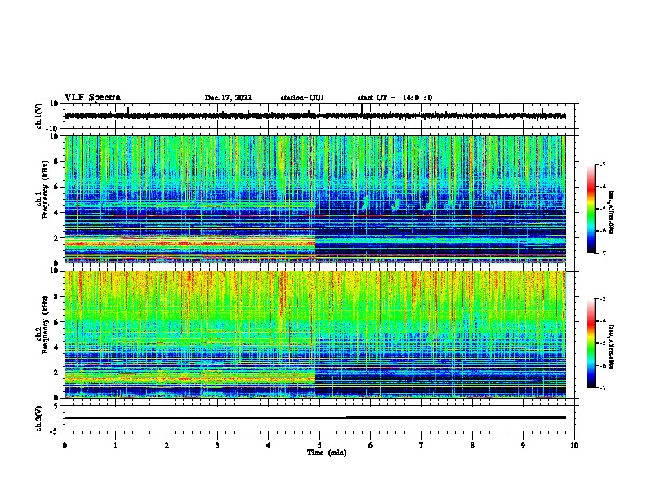Click the time axis tick label '5'
The width and height of the screenshot is (647, 499).
point(319,445)
